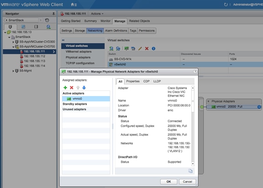Move adapter down with blue arrow
Screen dimensions: 263x188
[x=84, y=87]
